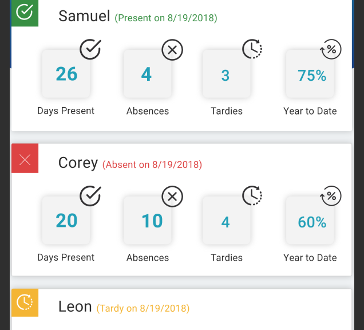Click Samuel's Absences X circle icon
This screenshot has width=364, height=330.
tap(172, 50)
